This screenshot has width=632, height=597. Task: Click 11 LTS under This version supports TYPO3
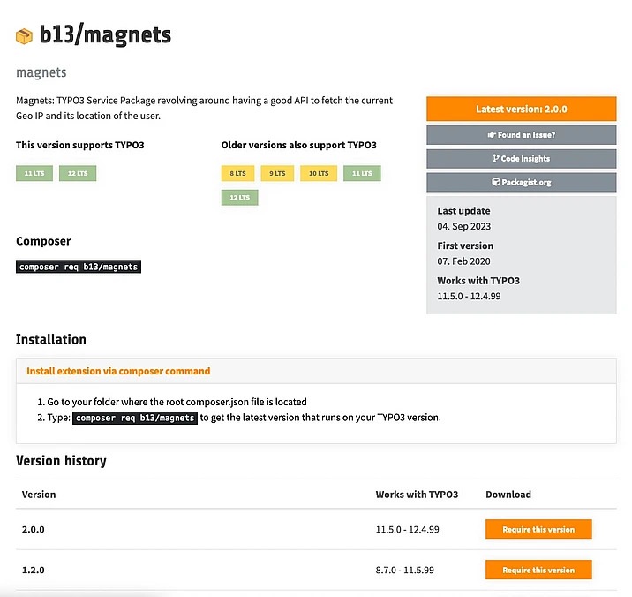(34, 174)
